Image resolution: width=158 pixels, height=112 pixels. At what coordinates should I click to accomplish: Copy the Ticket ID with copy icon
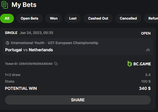point(56,64)
